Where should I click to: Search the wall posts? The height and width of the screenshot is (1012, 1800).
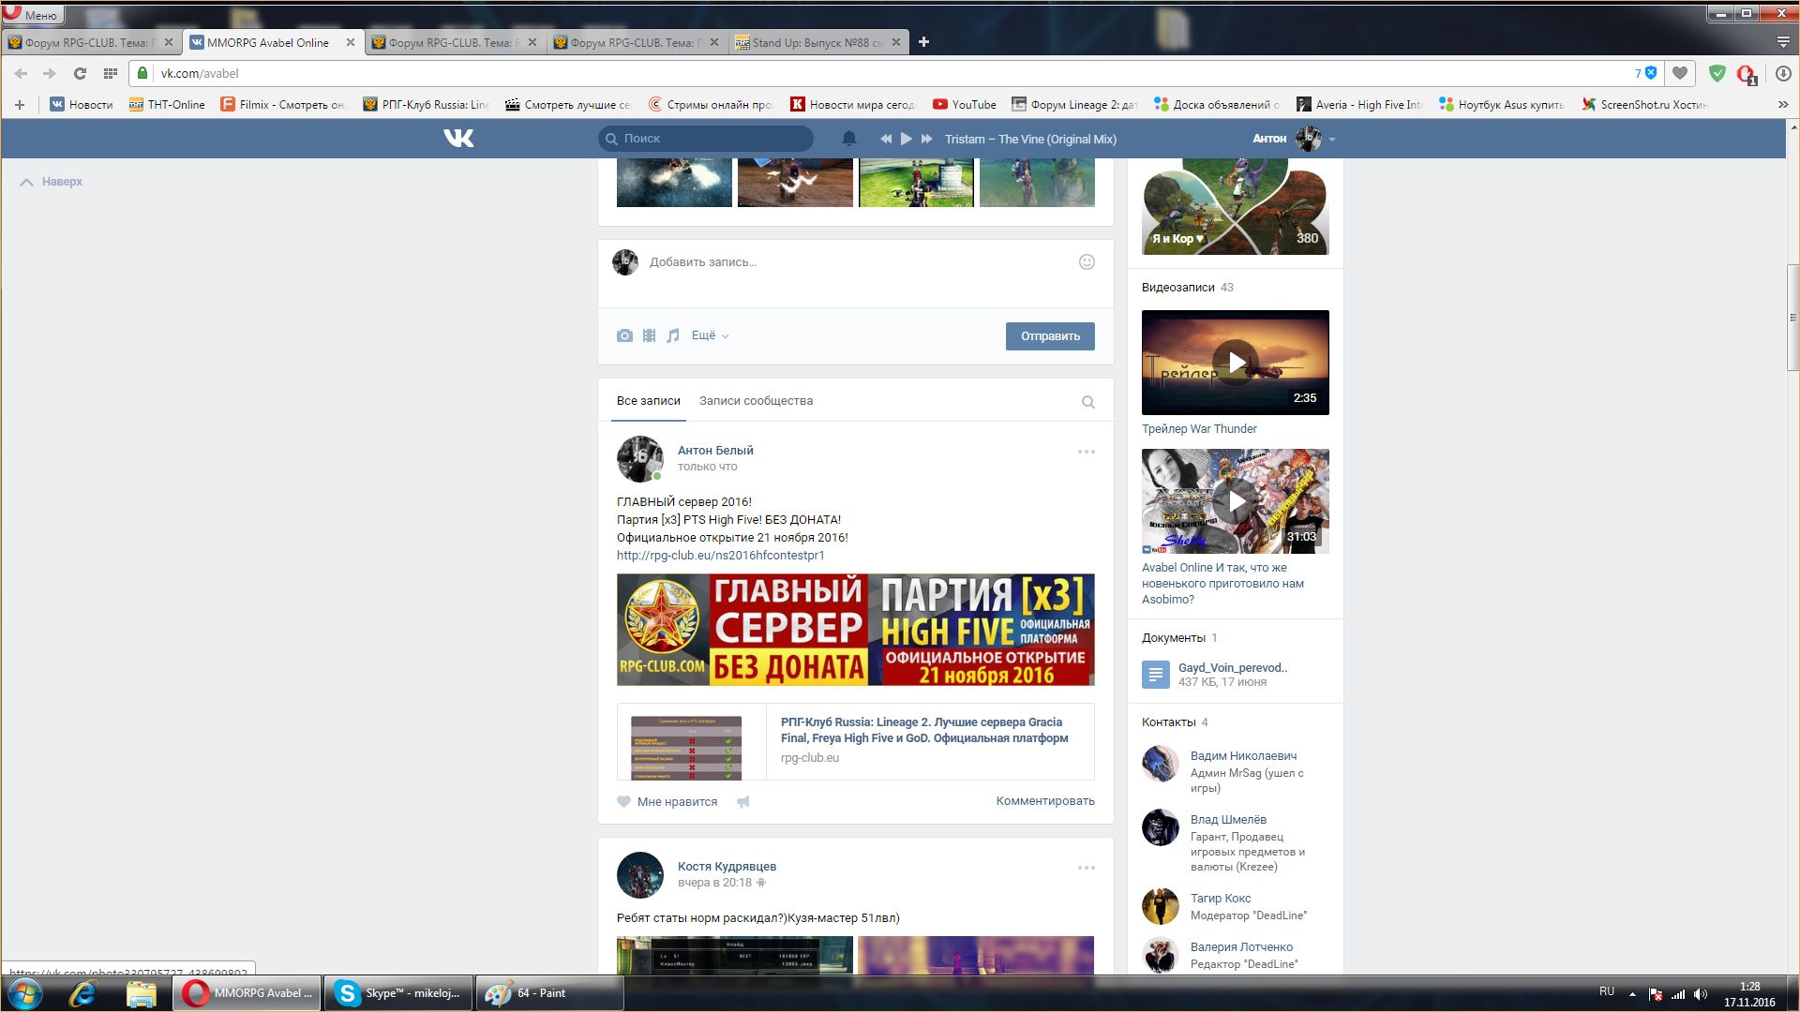(1088, 402)
